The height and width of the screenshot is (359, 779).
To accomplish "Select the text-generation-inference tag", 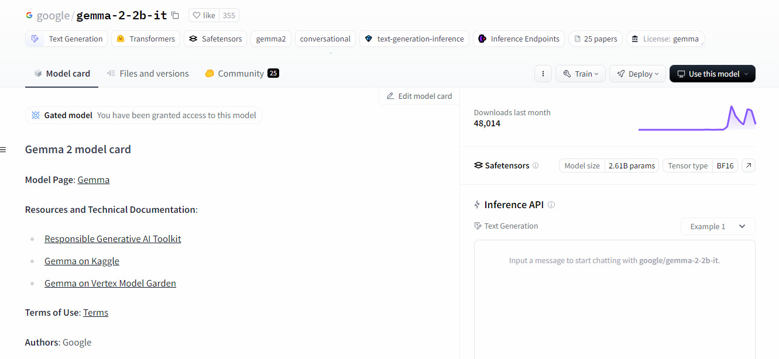I will (x=414, y=39).
